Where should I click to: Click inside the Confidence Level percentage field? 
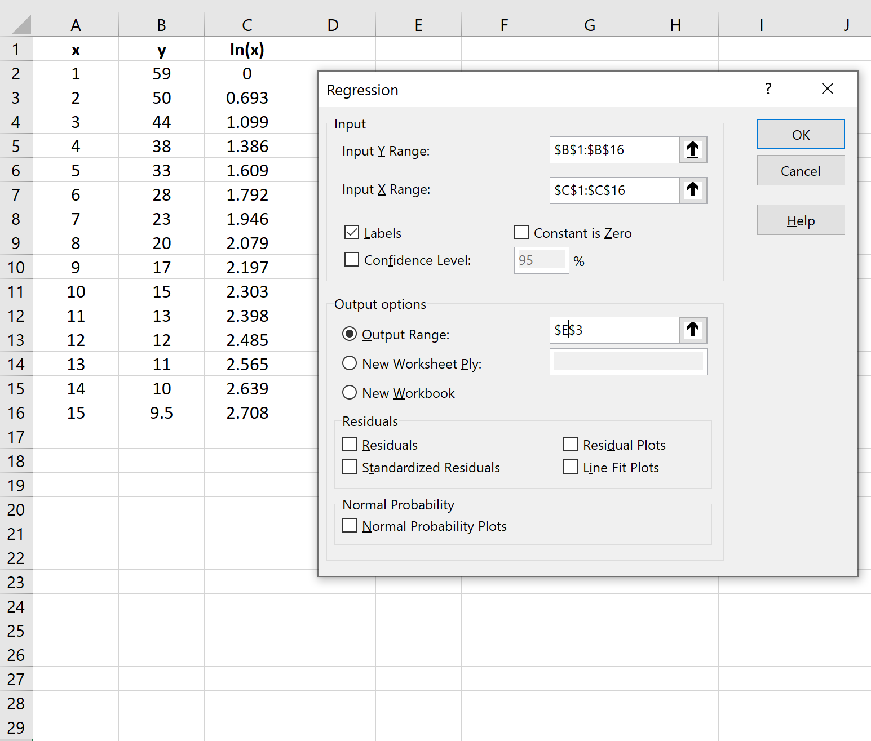[541, 259]
